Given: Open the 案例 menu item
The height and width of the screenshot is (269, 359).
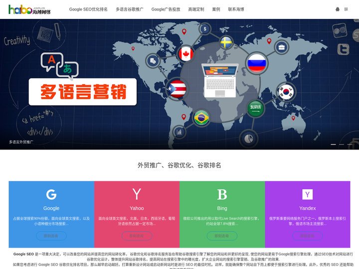Looking at the screenshot, I should (x=216, y=9).
